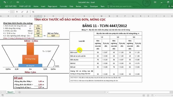Click the Share person icon

click(169, 7)
